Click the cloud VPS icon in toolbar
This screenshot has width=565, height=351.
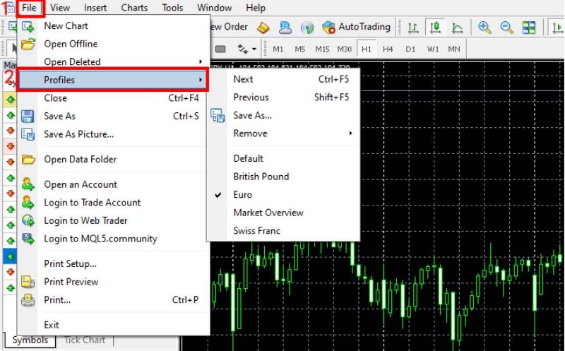pos(285,28)
